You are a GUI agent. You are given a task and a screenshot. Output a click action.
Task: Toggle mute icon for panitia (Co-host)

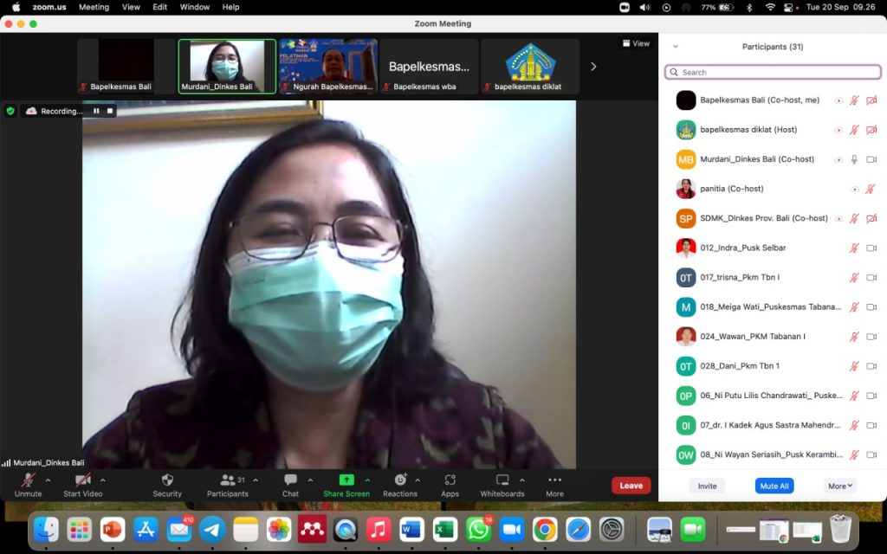pos(871,189)
